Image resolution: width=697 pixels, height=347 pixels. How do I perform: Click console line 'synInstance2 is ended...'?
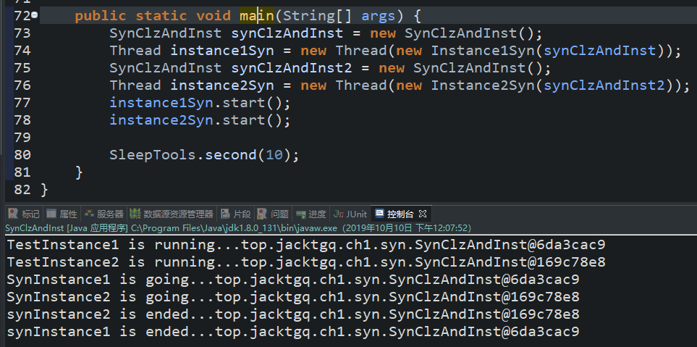pyautogui.click(x=293, y=314)
